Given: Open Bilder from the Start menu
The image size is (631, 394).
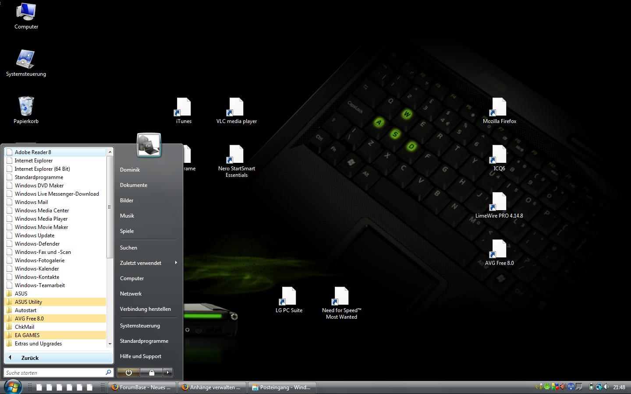Looking at the screenshot, I should pyautogui.click(x=127, y=201).
